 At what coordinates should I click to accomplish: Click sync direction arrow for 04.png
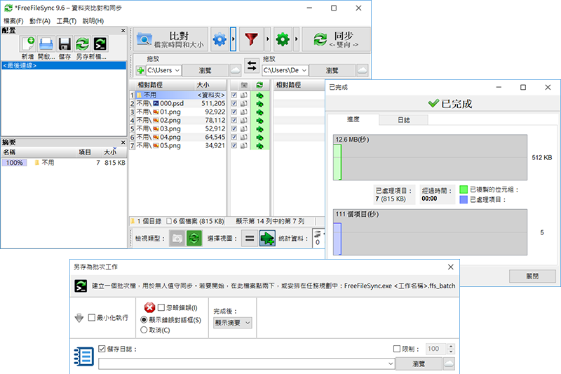coord(259,138)
